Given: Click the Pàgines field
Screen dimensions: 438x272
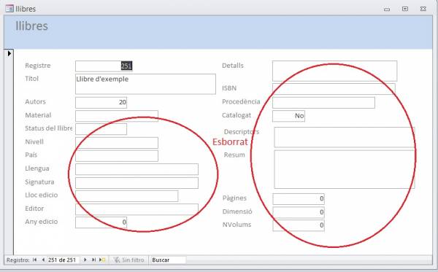Looking at the screenshot, I should [x=299, y=199].
